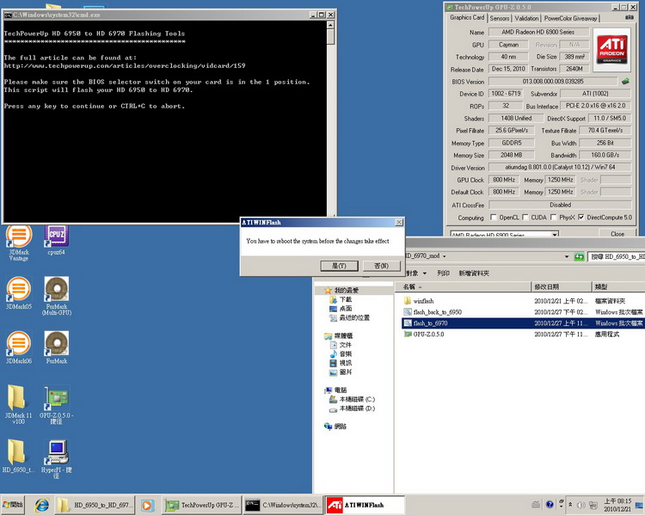645x516 pixels.
Task: Select flash_back_to_6950 file
Action: pos(437,312)
